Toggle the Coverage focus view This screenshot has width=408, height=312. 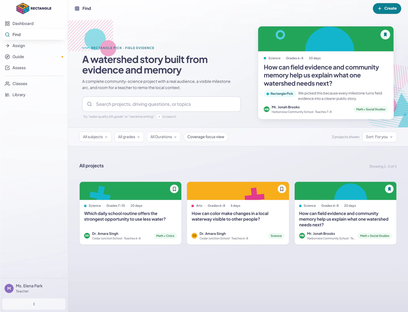206,137
